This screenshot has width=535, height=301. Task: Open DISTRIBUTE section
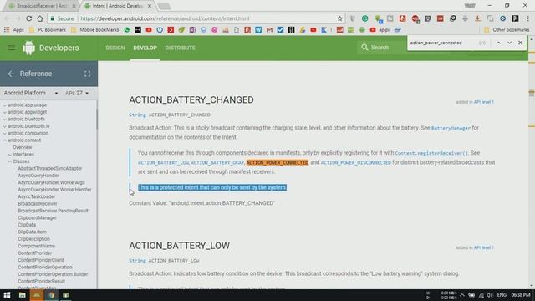(x=181, y=48)
